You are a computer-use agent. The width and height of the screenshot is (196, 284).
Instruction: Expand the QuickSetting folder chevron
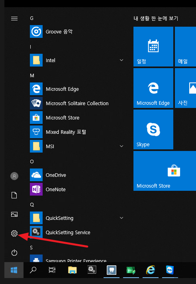pyautogui.click(x=122, y=218)
